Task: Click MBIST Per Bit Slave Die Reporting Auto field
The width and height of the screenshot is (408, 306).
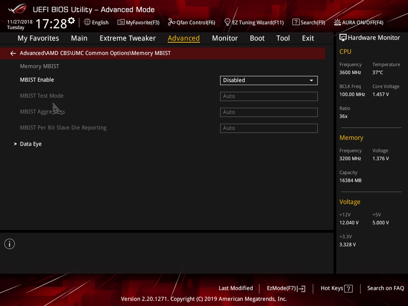Action: tap(269, 128)
